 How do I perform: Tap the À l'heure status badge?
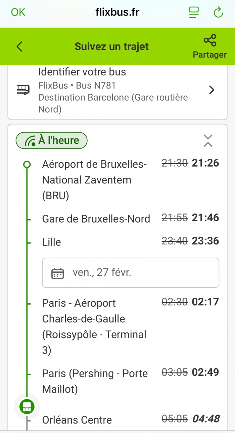tap(51, 140)
